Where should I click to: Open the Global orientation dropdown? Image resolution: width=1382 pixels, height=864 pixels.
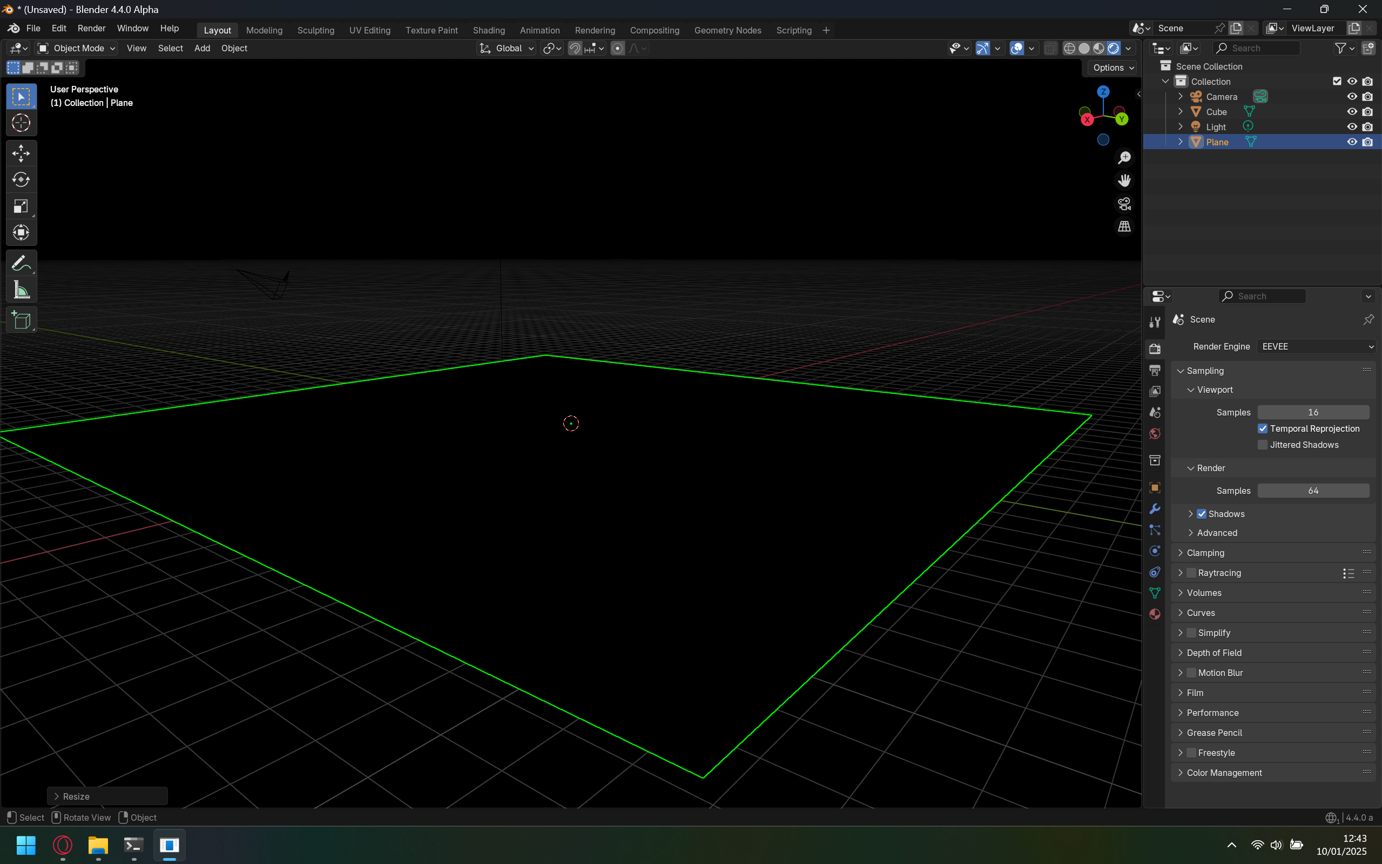(507, 49)
